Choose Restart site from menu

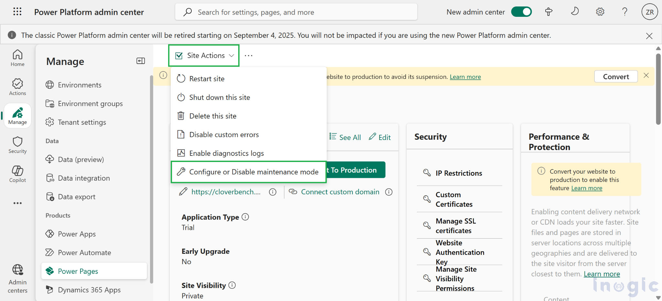pyautogui.click(x=249, y=79)
